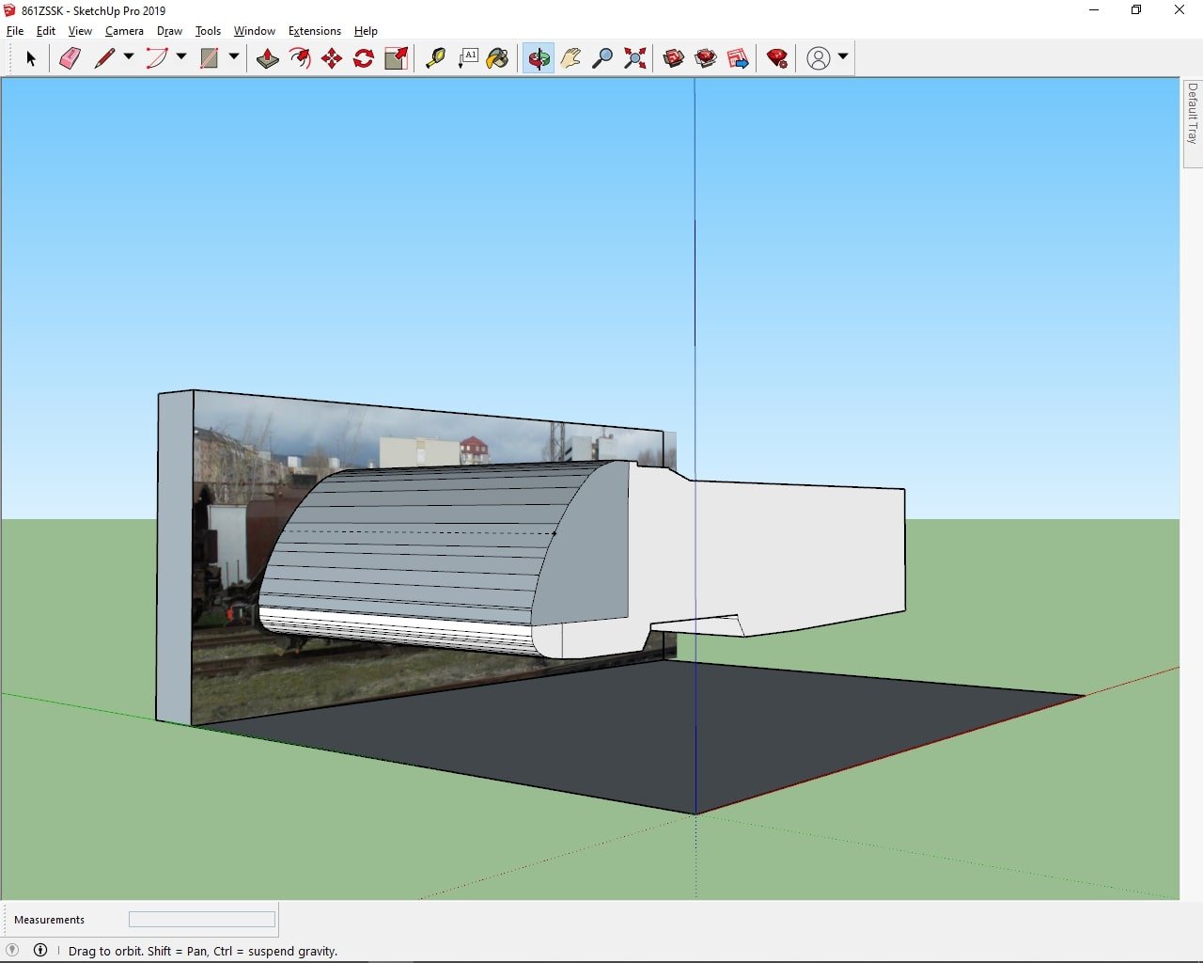Open 3D Warehouse

pyautogui.click(x=673, y=58)
